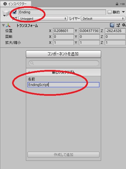The width and height of the screenshot is (126, 169).
Task: Toggle the Ending object active checkbox
Action: pyautogui.click(x=14, y=12)
